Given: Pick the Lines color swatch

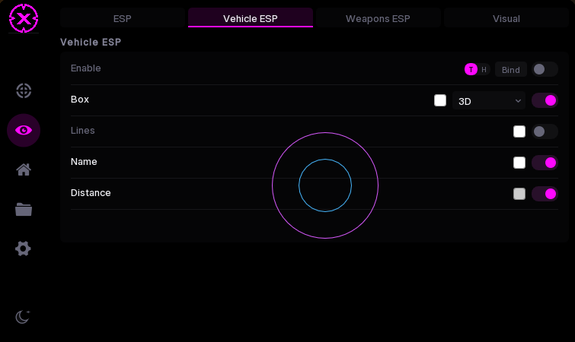Looking at the screenshot, I should (x=519, y=131).
